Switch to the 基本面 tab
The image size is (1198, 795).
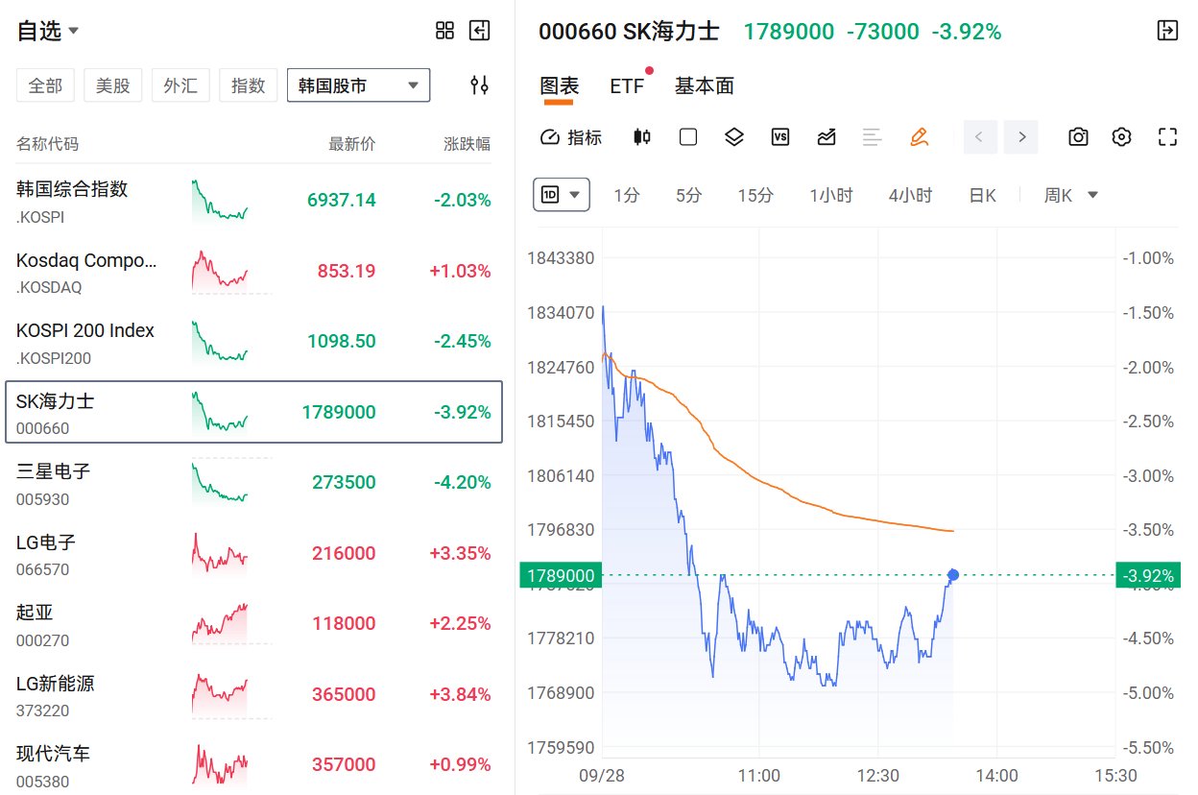(x=705, y=86)
